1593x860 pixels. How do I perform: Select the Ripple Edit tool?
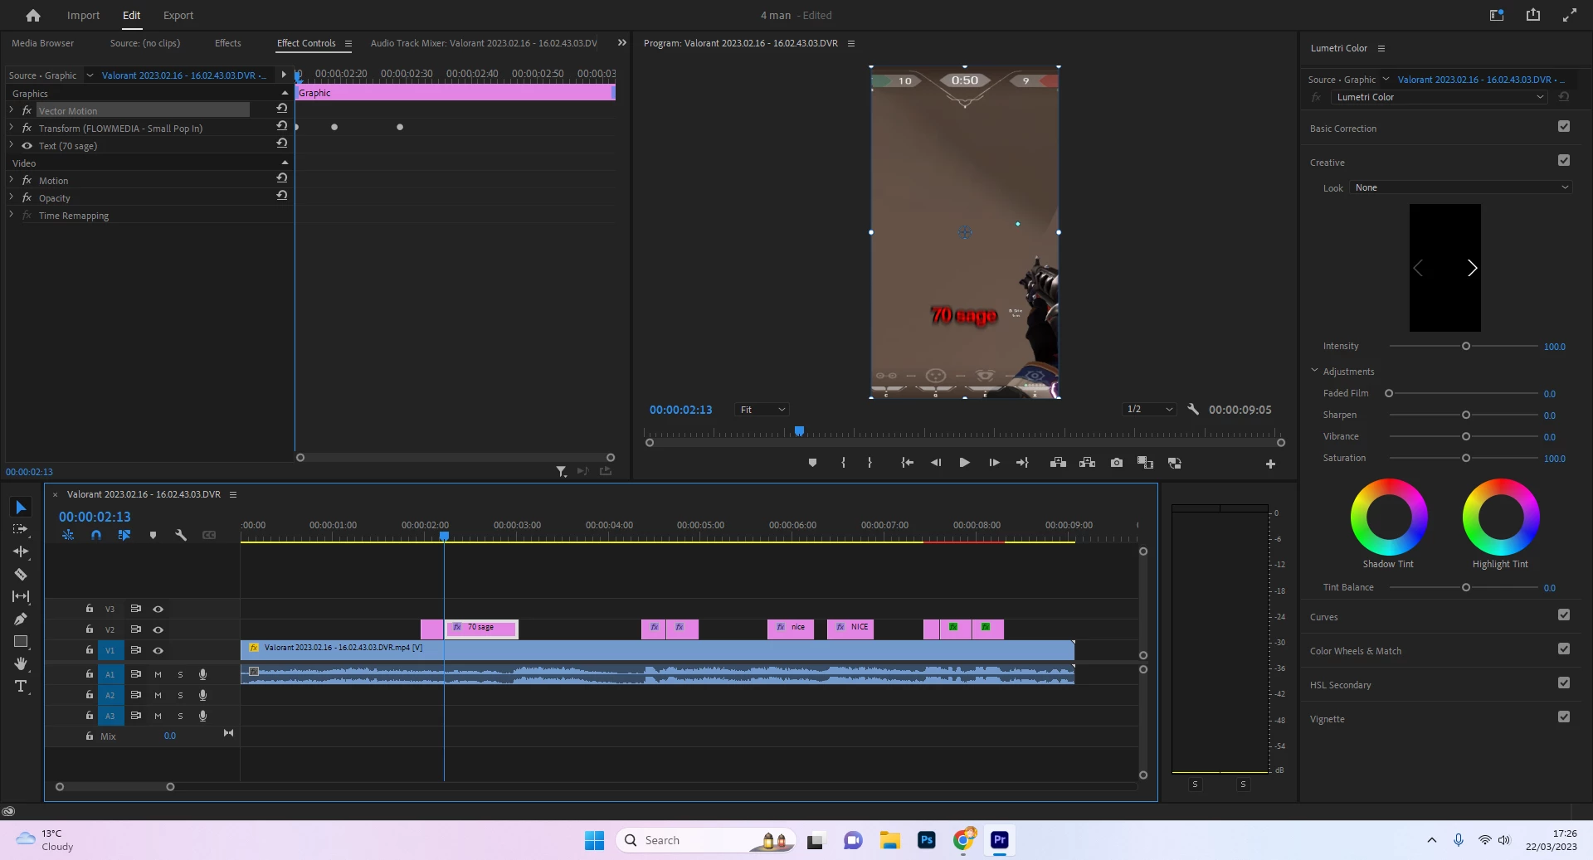21,551
